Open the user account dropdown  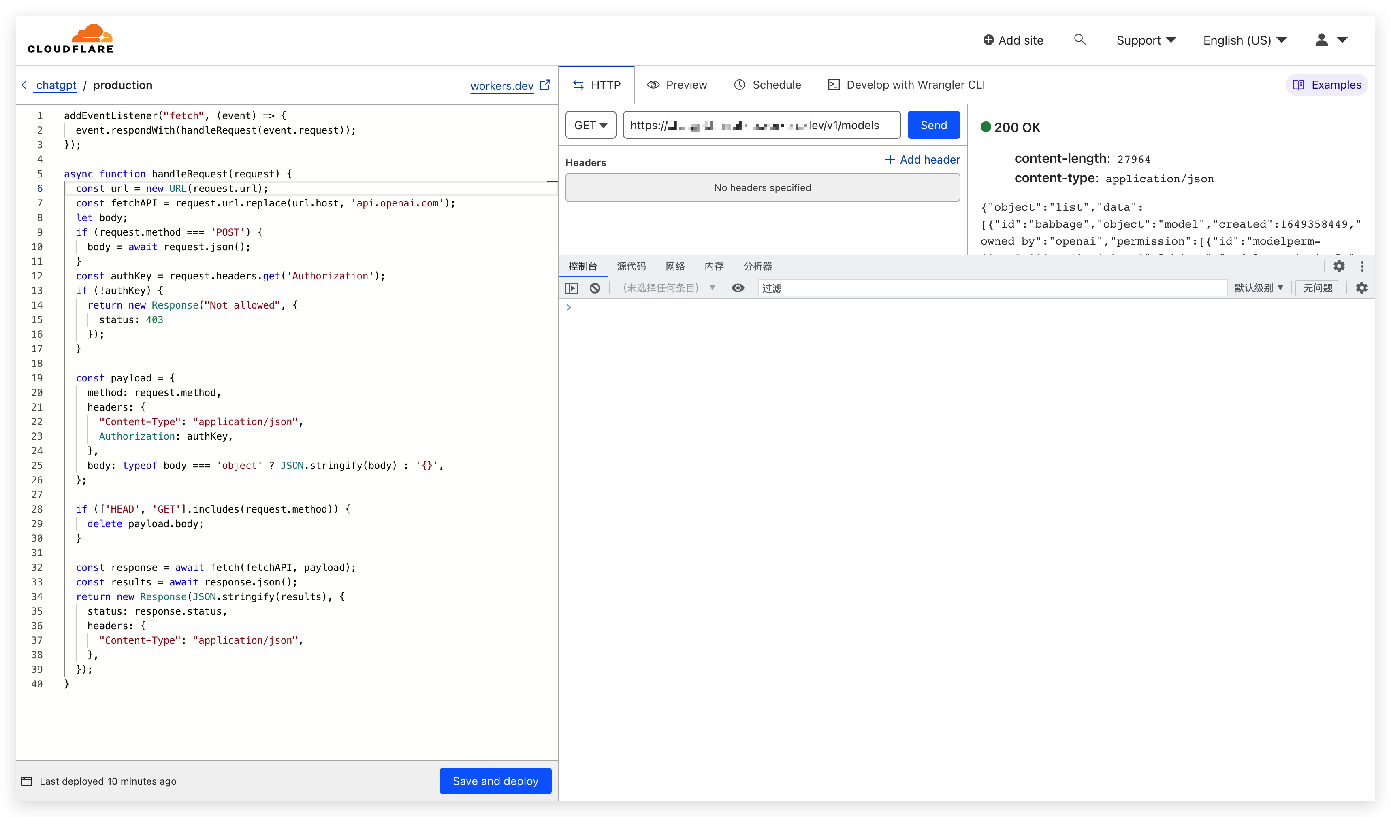tap(1331, 40)
